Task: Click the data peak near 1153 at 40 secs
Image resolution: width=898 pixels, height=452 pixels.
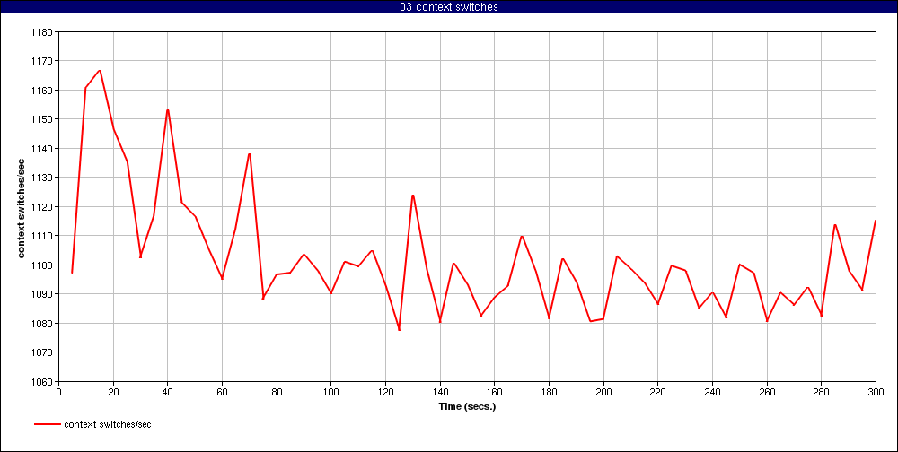Action: click(x=168, y=109)
